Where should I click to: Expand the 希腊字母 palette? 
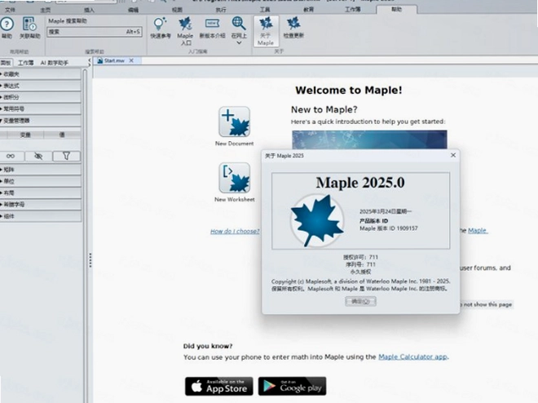pyautogui.click(x=41, y=205)
